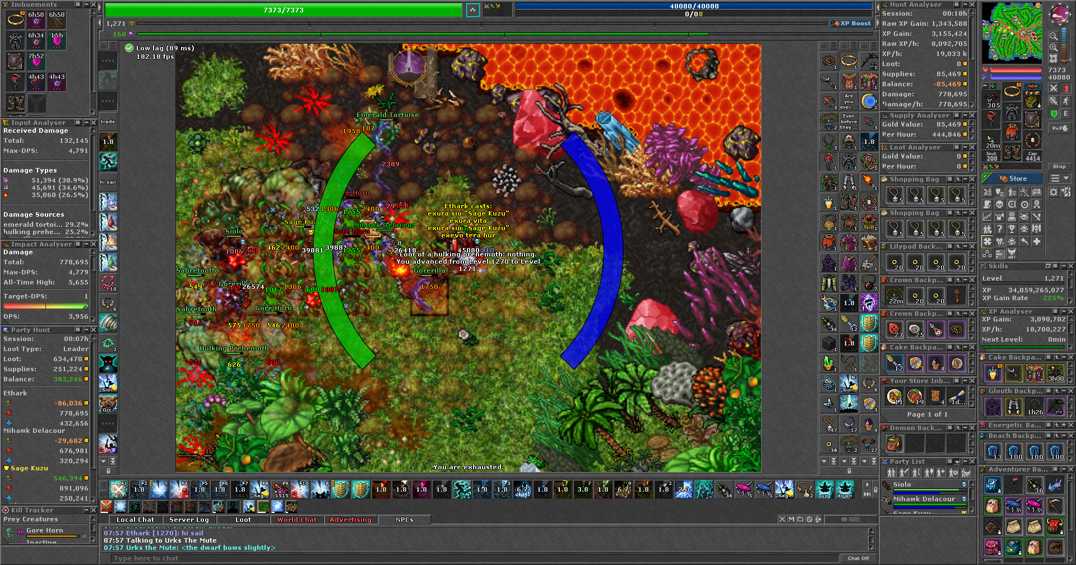Center the minimap using the star map icon
The image size is (1076, 565).
tap(1054, 58)
